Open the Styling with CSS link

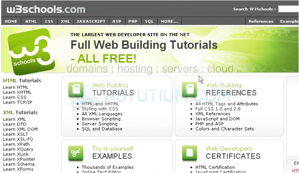pos(100,109)
